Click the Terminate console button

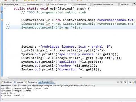point(118,82)
